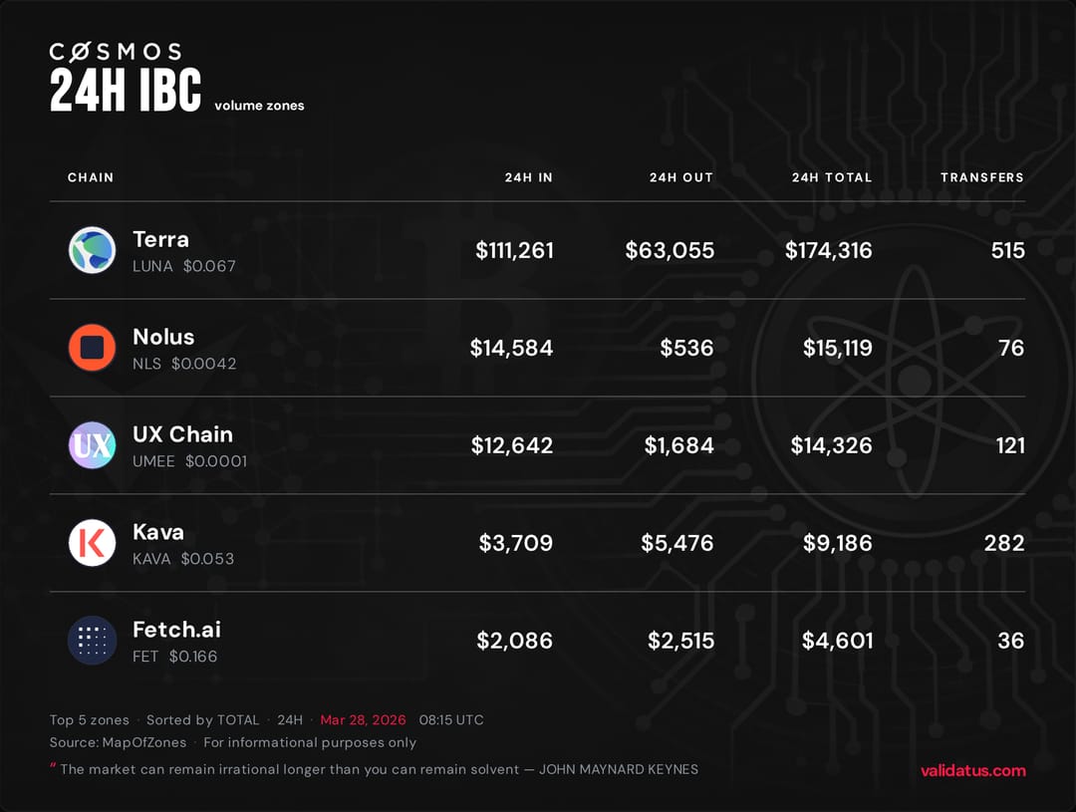The width and height of the screenshot is (1076, 812).
Task: Click the Fetch.ai dotted logo icon
Action: (92, 641)
